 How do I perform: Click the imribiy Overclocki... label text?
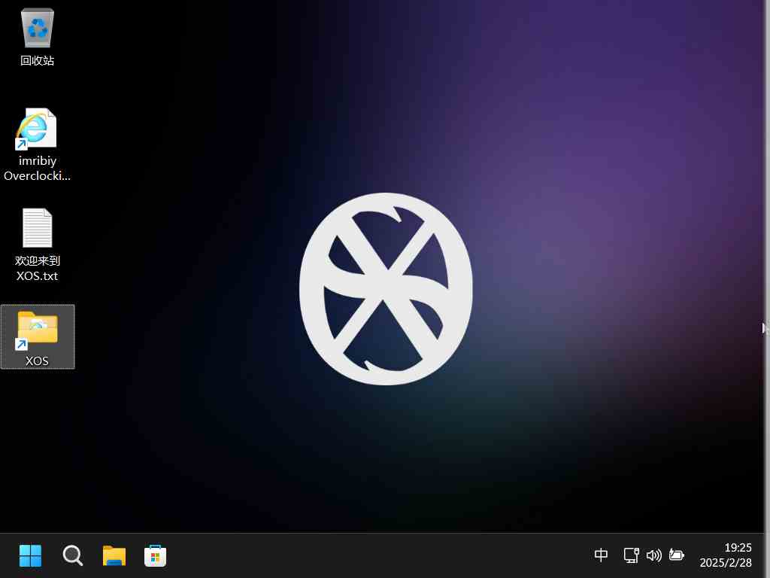click(x=38, y=168)
